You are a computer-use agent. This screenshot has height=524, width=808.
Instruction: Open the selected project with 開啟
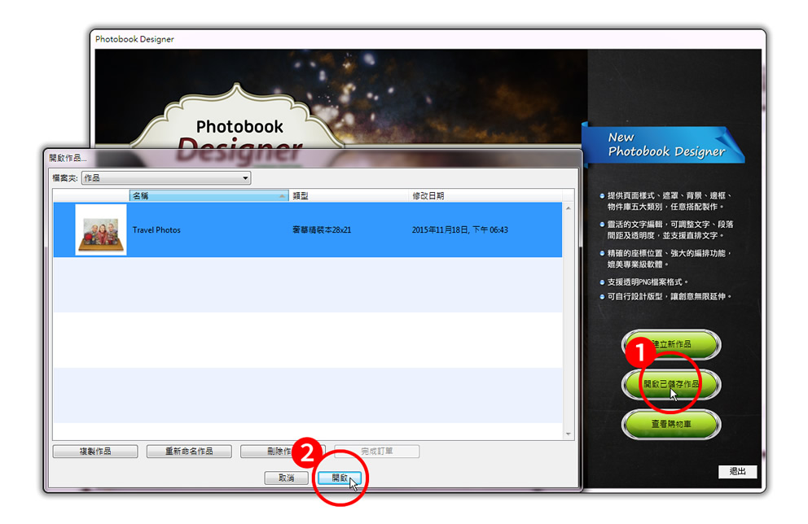point(340,478)
